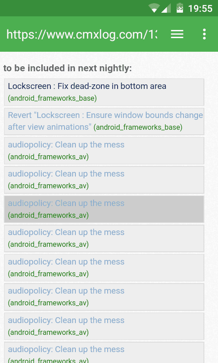The image size is (218, 363).
Task: Open the last partially visible audiopolicy entry
Action: [104, 353]
